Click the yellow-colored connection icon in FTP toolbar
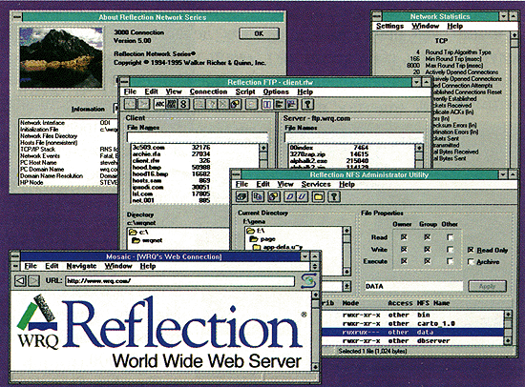The height and width of the screenshot is (387, 525). click(x=236, y=104)
